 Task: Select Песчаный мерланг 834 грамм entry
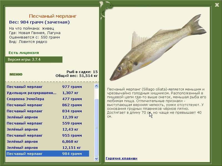[47, 111]
